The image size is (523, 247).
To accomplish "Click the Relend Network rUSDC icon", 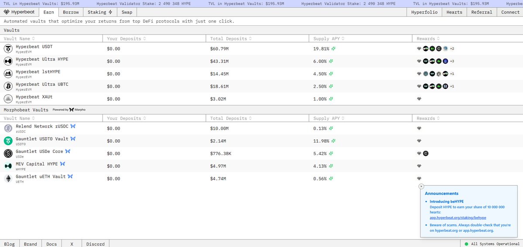I will click(8, 129).
